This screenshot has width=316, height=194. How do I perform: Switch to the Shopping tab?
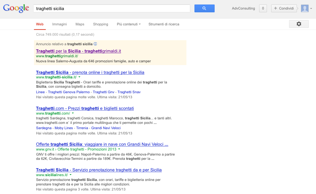tap(100, 24)
